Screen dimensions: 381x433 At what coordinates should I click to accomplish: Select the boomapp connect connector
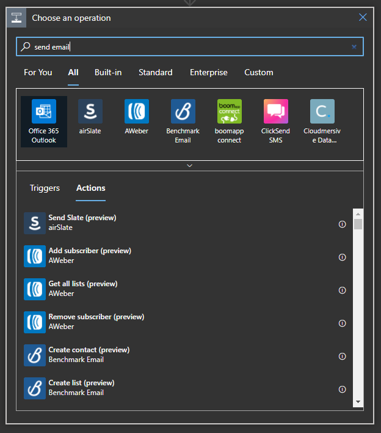pos(229,122)
